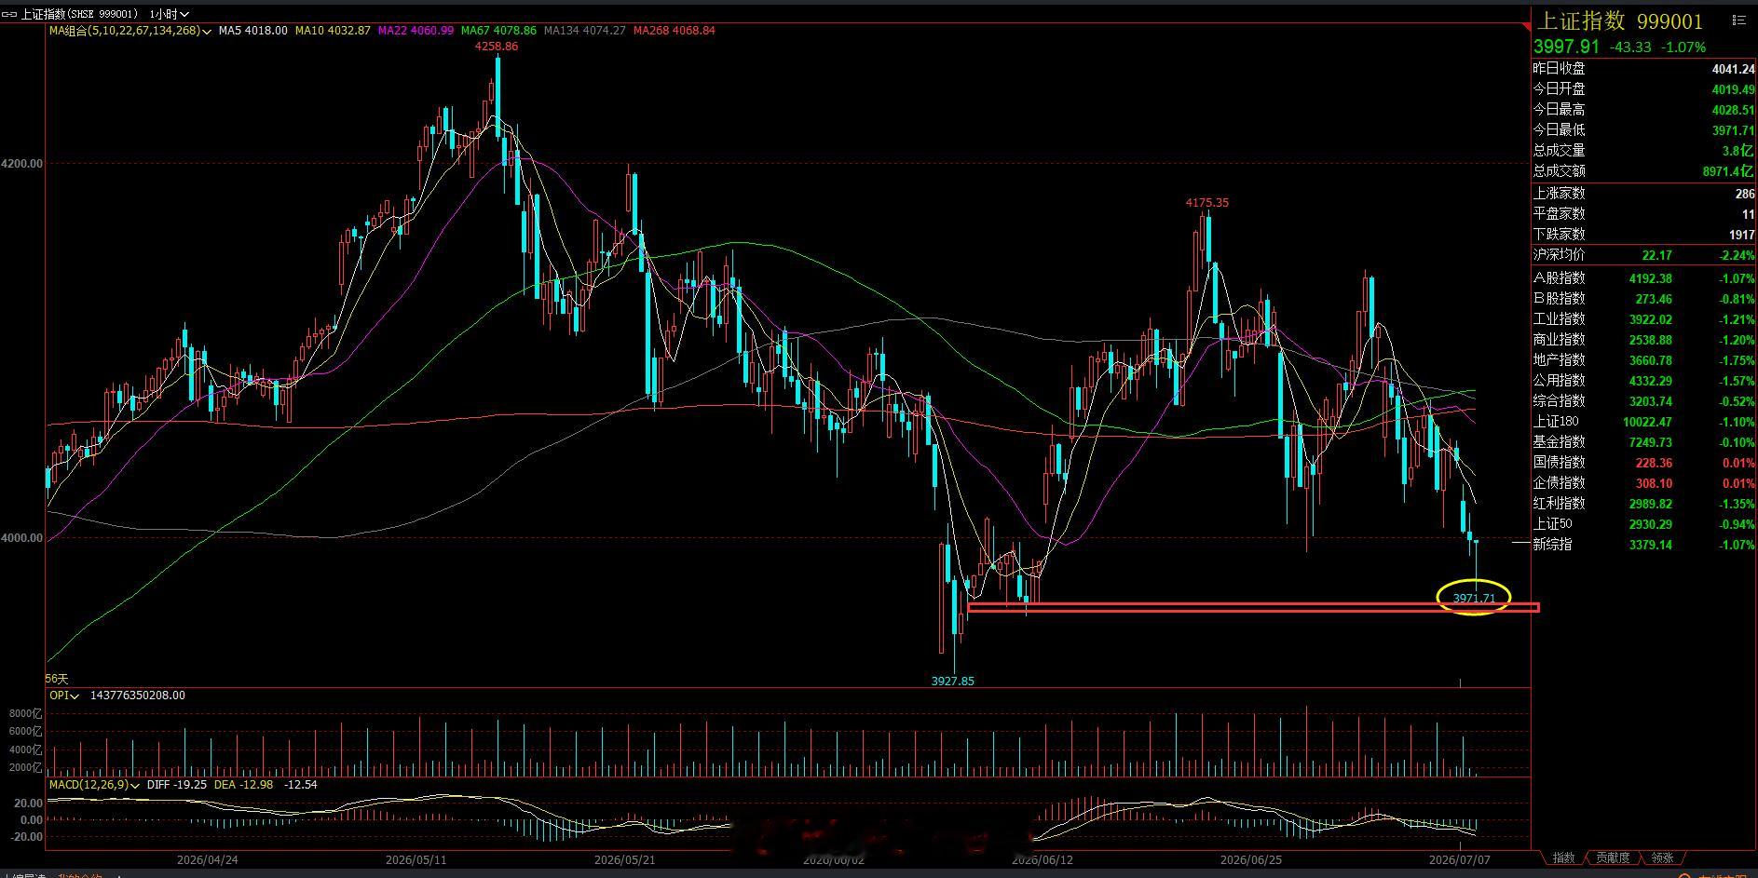Click the 4200.00 price axis label
This screenshot has height=878, width=1758.
[x=22, y=164]
